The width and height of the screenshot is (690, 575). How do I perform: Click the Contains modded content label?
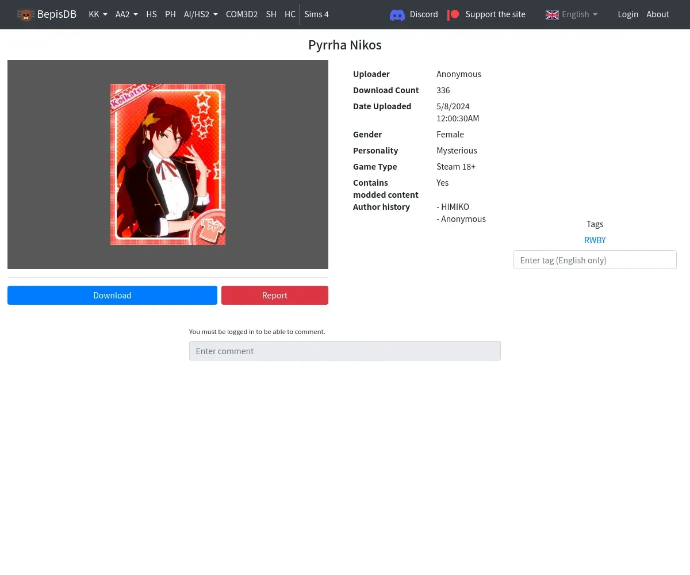pyautogui.click(x=386, y=189)
